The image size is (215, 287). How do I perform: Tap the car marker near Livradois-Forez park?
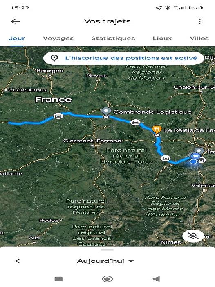[166, 158]
